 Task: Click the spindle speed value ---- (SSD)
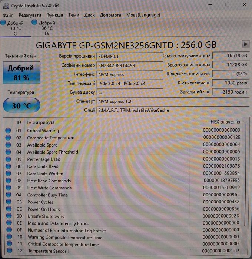click(231, 74)
